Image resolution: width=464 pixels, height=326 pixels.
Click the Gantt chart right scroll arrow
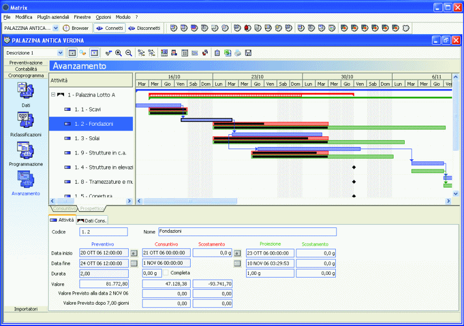(x=449, y=201)
